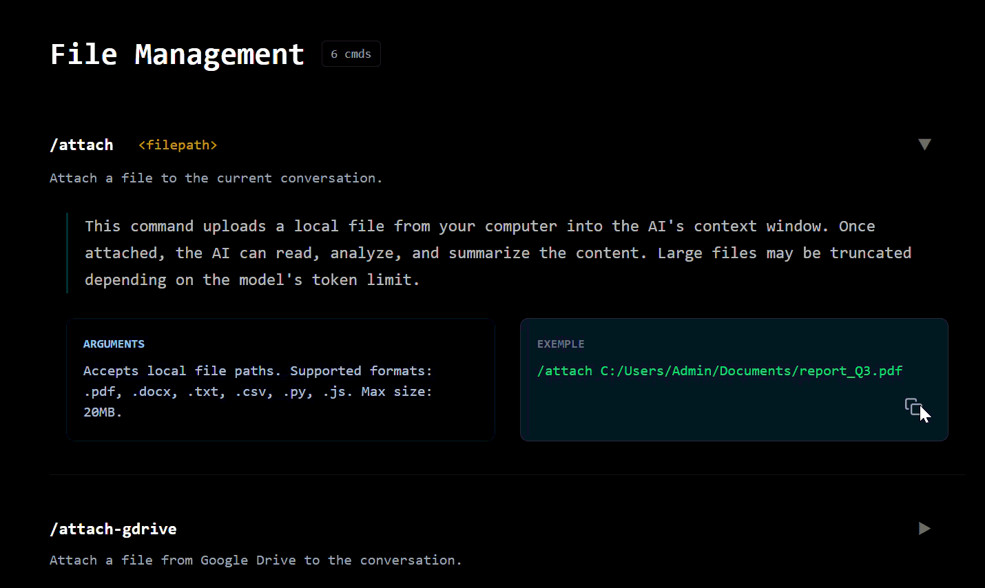Click the File Management page title
Screen dimensions: 985x588
[176, 54]
